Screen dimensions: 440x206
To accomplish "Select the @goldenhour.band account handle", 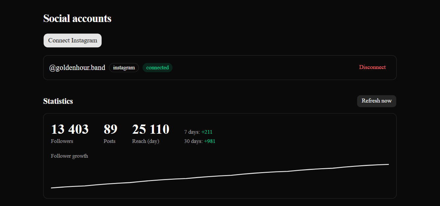I will (77, 68).
